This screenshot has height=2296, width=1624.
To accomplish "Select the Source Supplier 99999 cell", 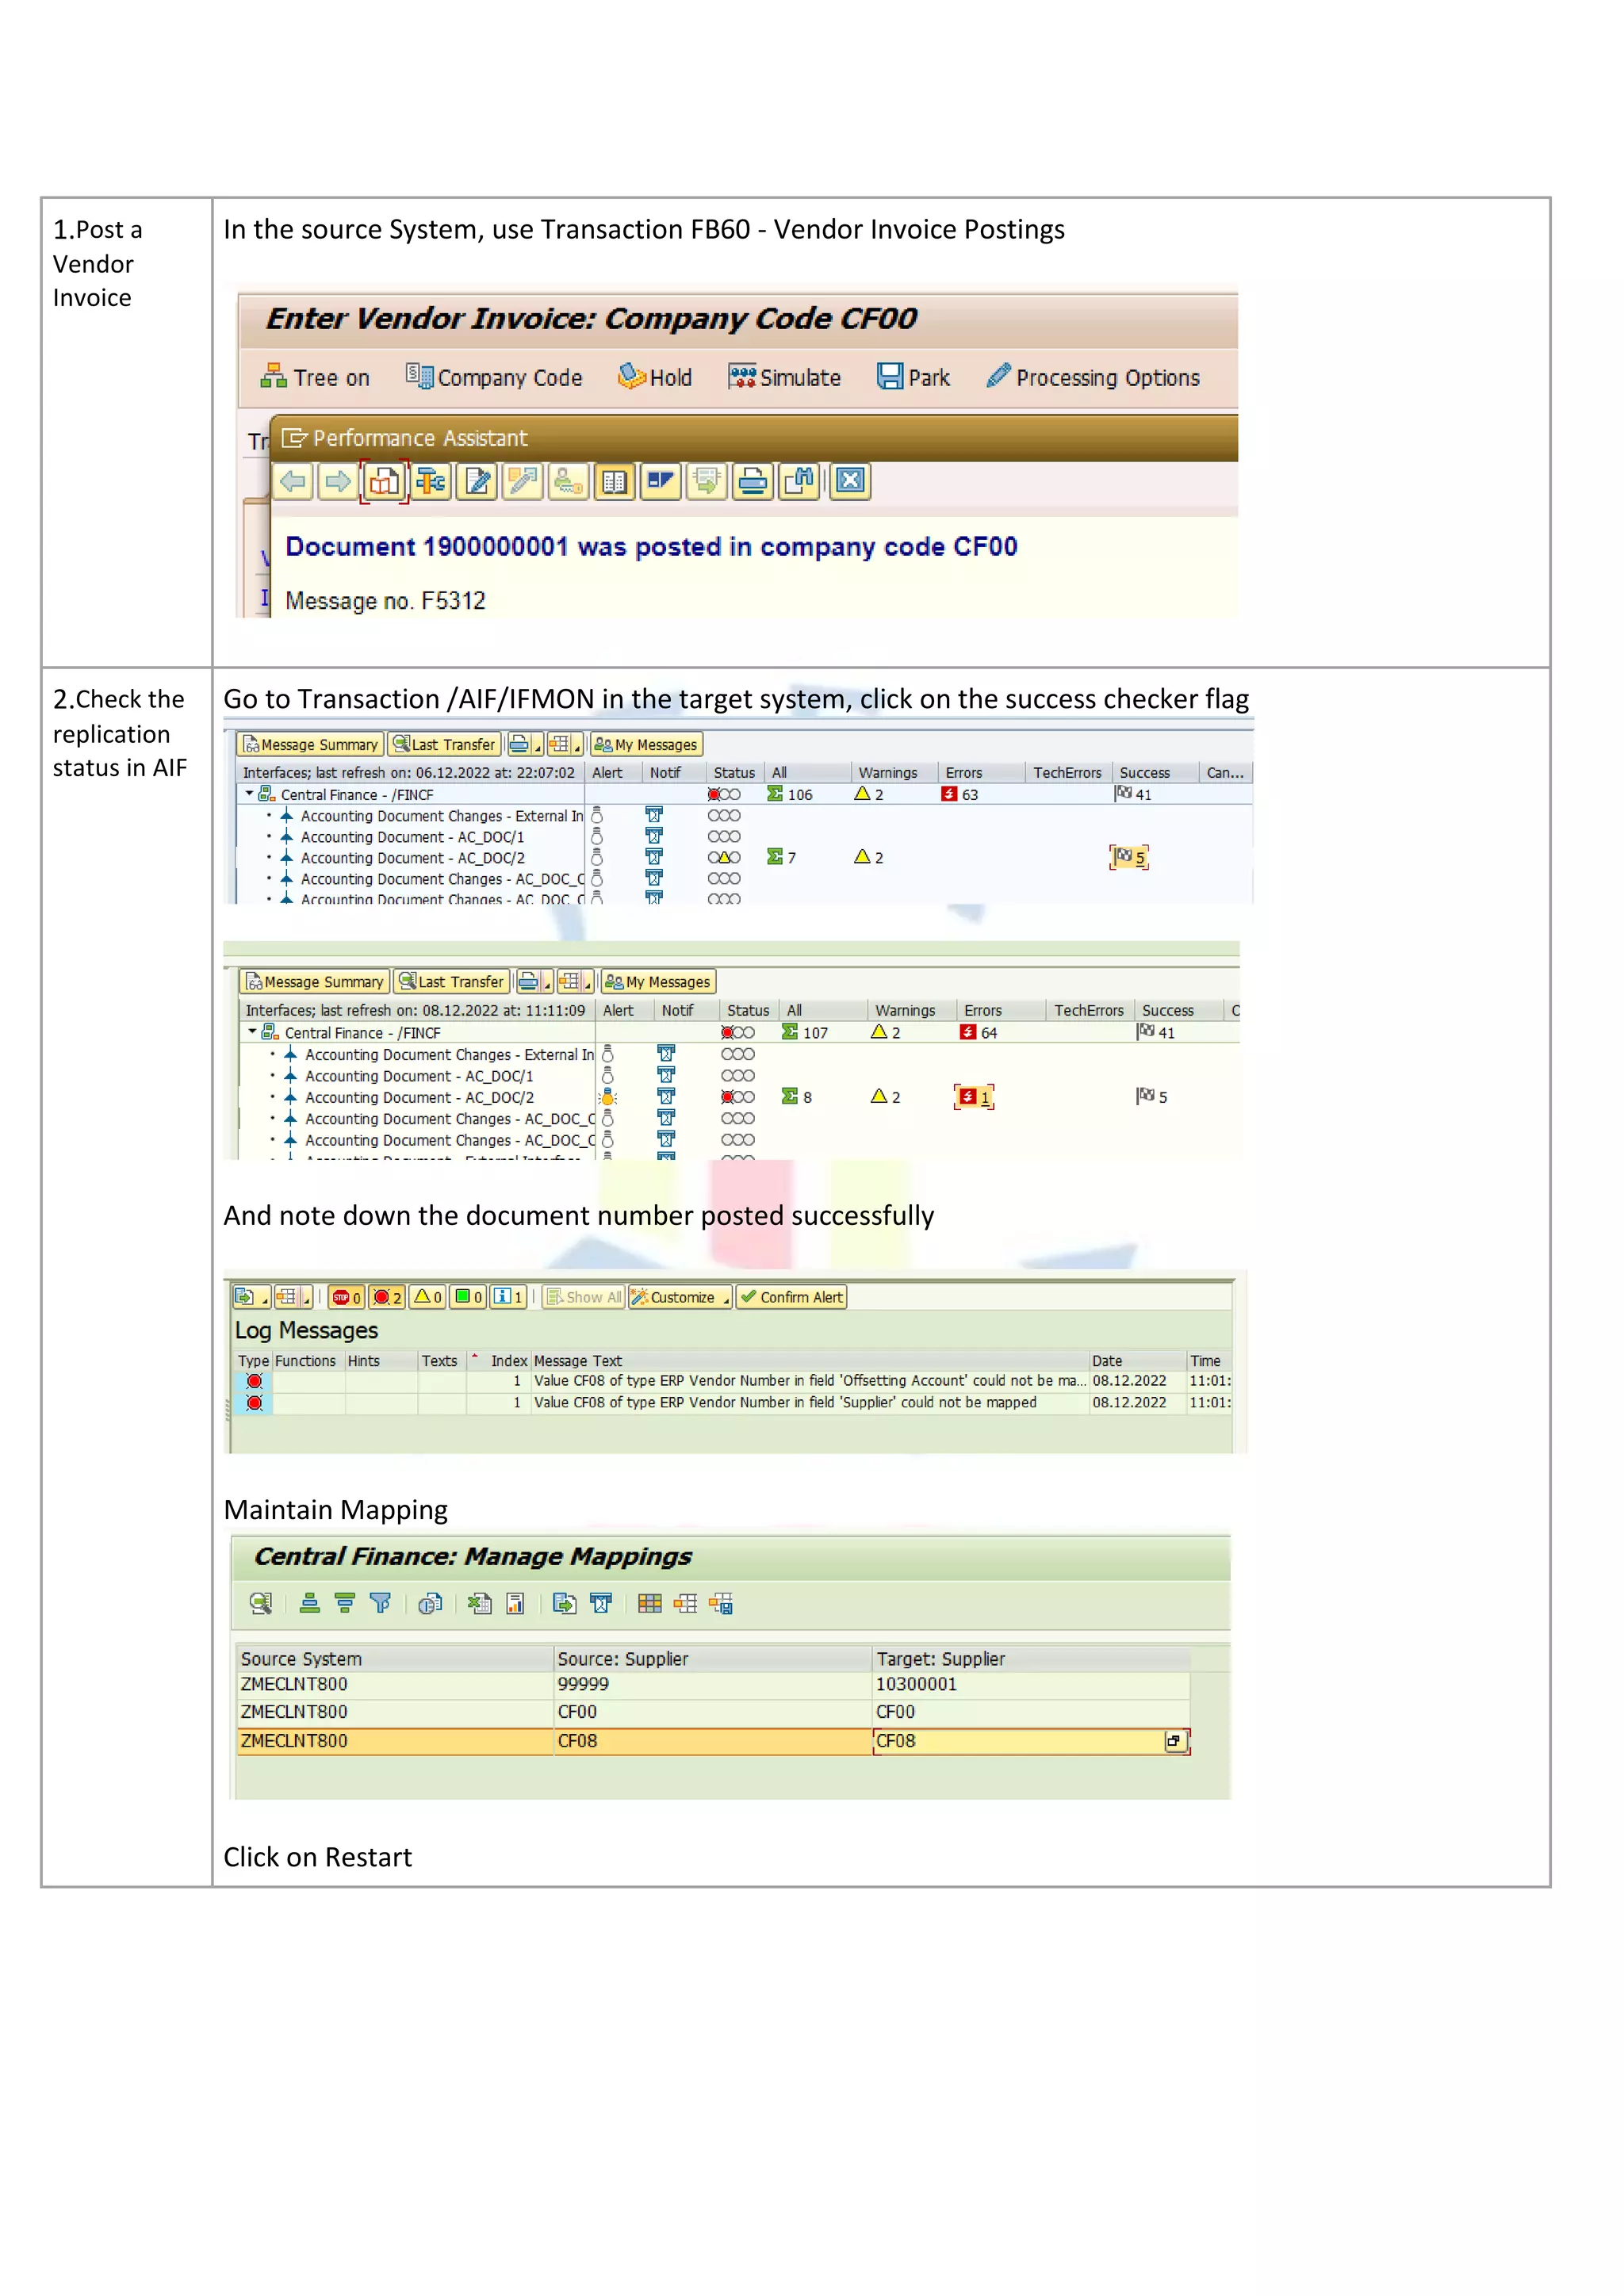I will pyautogui.click(x=713, y=1684).
